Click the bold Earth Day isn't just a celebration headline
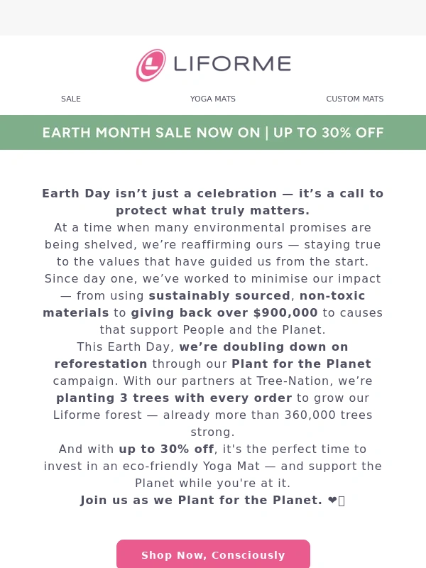This screenshot has height=568, width=426. (213, 202)
